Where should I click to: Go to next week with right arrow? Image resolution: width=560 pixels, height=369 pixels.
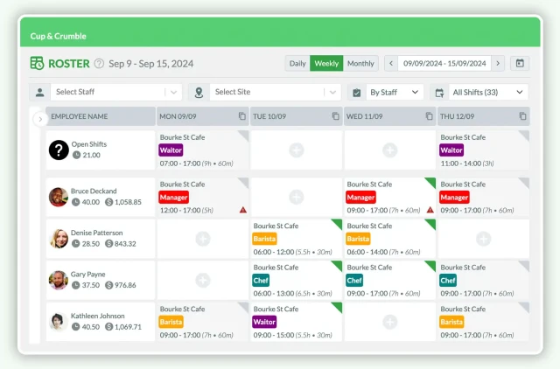[498, 64]
